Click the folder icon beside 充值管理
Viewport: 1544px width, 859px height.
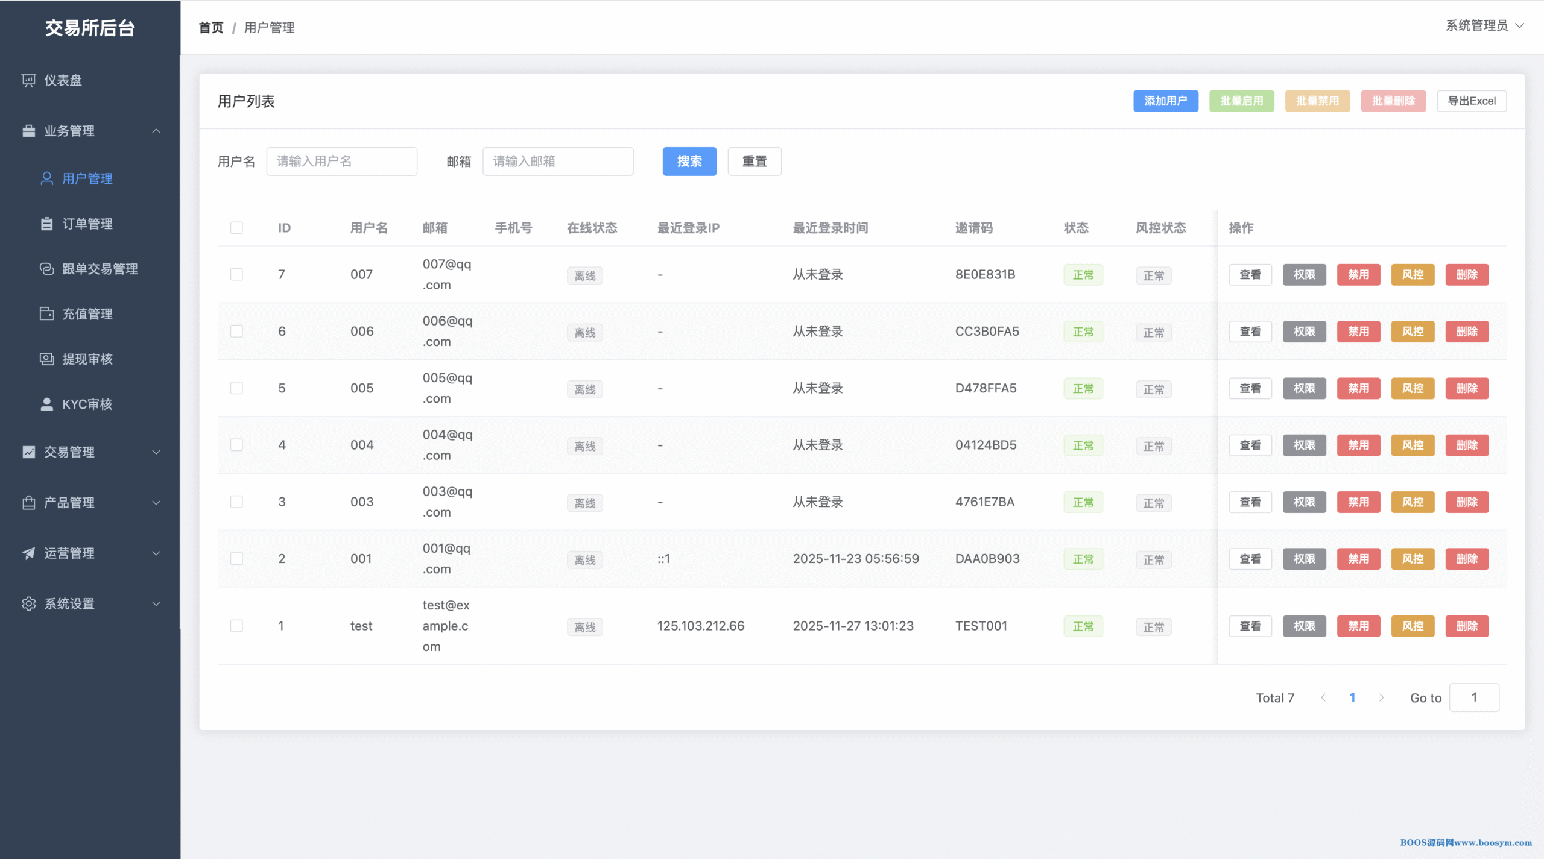click(x=46, y=313)
